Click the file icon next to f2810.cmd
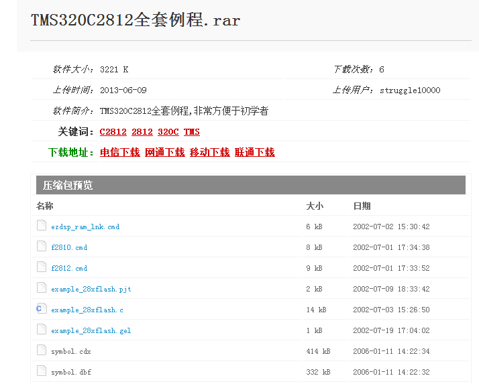 (42, 247)
